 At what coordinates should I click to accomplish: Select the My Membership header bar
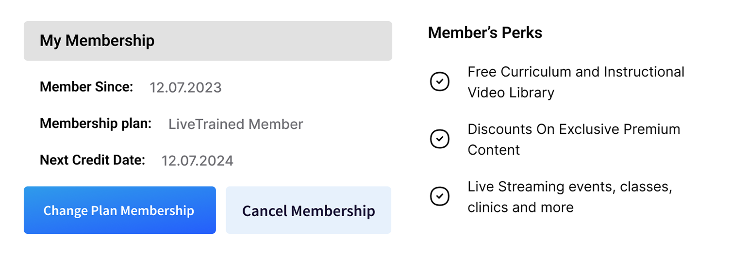[x=208, y=41]
